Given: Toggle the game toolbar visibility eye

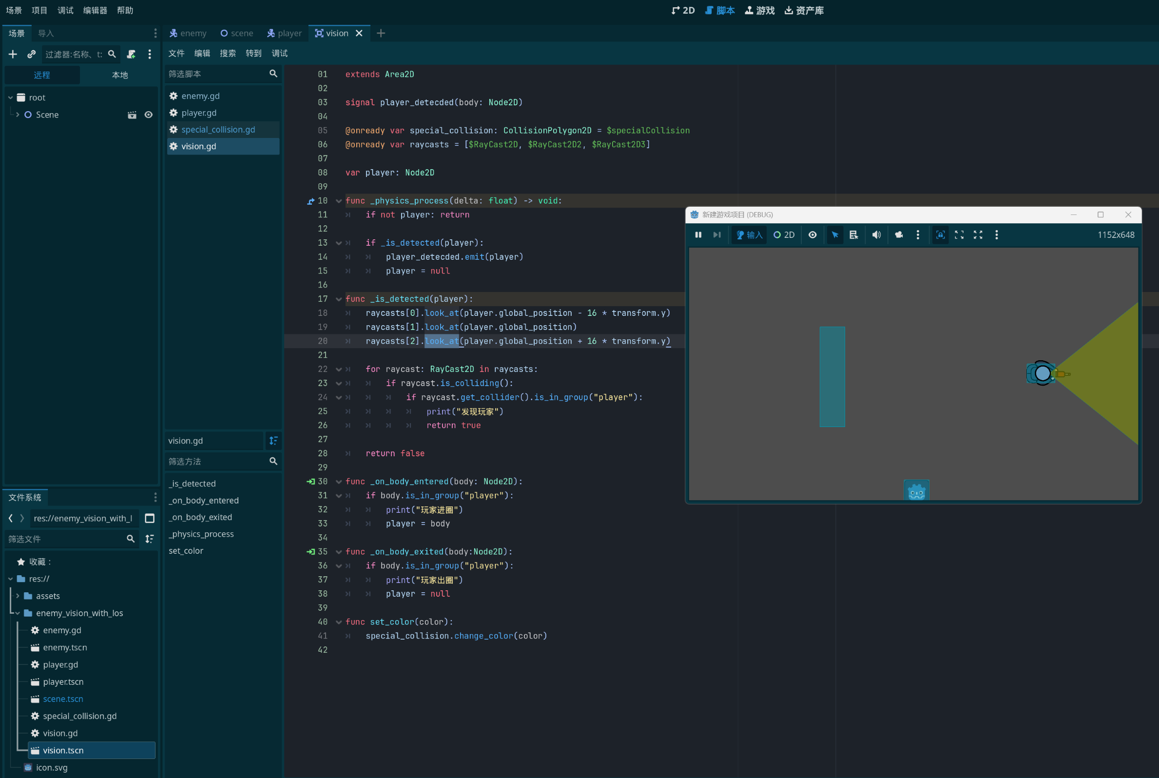Looking at the screenshot, I should pos(812,234).
